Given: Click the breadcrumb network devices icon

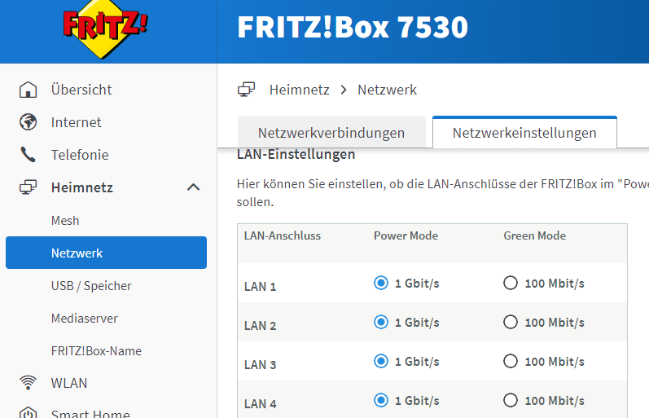Looking at the screenshot, I should coord(246,90).
